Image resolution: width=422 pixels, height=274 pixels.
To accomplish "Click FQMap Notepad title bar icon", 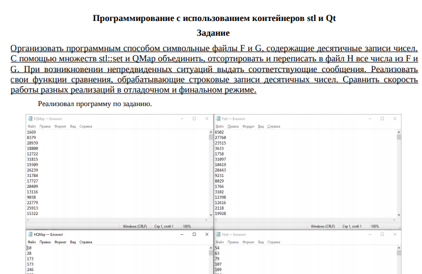I will pyautogui.click(x=31, y=119).
